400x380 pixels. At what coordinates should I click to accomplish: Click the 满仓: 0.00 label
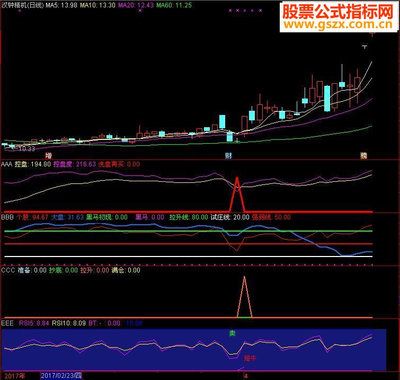pos(126,270)
